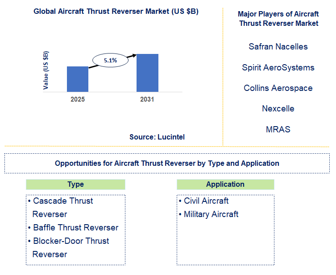Click the Source: Lucintel text
This screenshot has height=275, width=336.
pos(157,137)
